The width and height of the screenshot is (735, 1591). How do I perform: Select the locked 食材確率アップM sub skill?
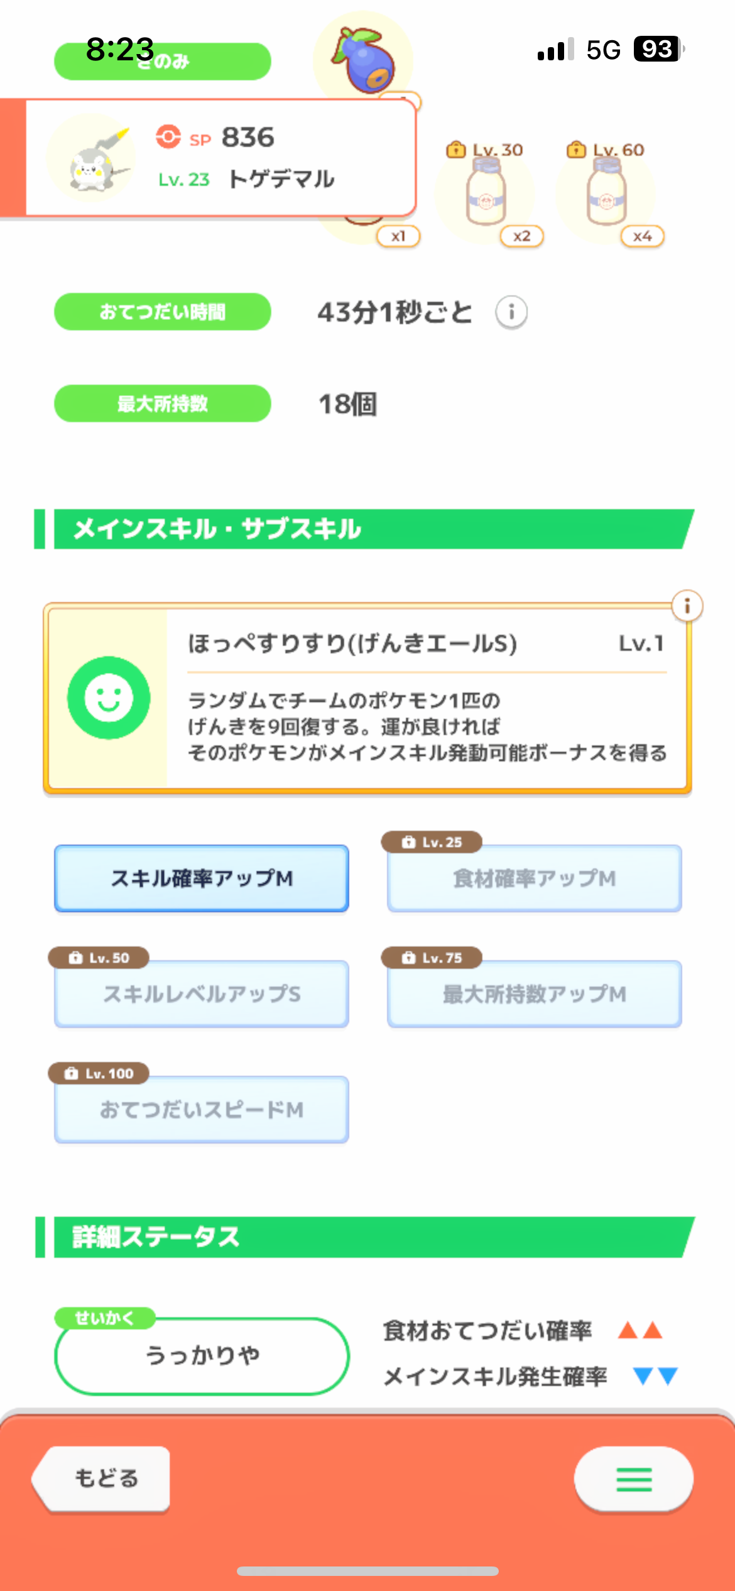pos(534,878)
